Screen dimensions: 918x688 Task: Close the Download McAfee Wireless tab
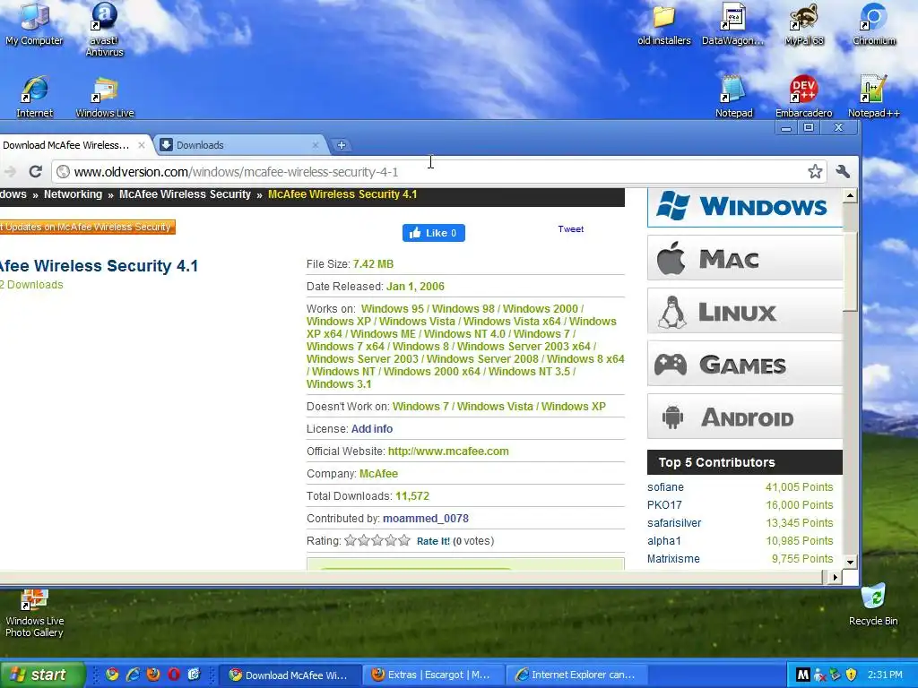pos(141,145)
